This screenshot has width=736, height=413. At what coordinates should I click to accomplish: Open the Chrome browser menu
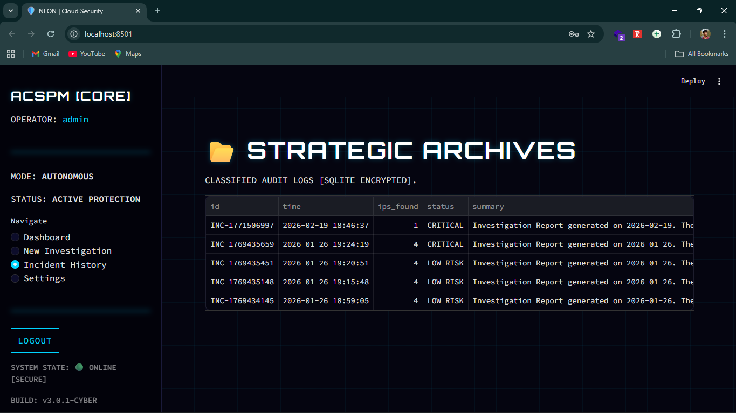(x=725, y=33)
